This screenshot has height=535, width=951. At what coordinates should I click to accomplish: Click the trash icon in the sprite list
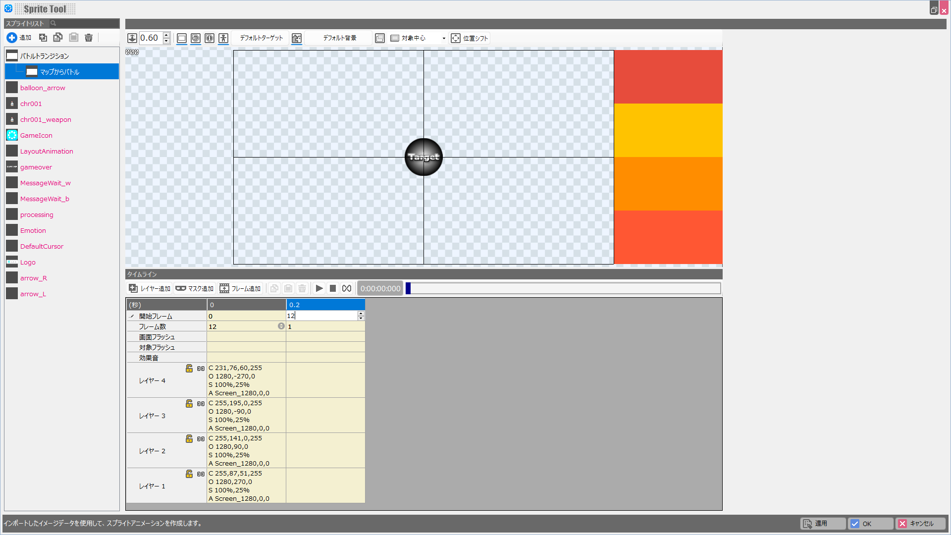[x=89, y=38]
